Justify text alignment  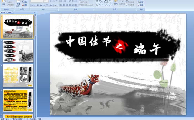70,5
